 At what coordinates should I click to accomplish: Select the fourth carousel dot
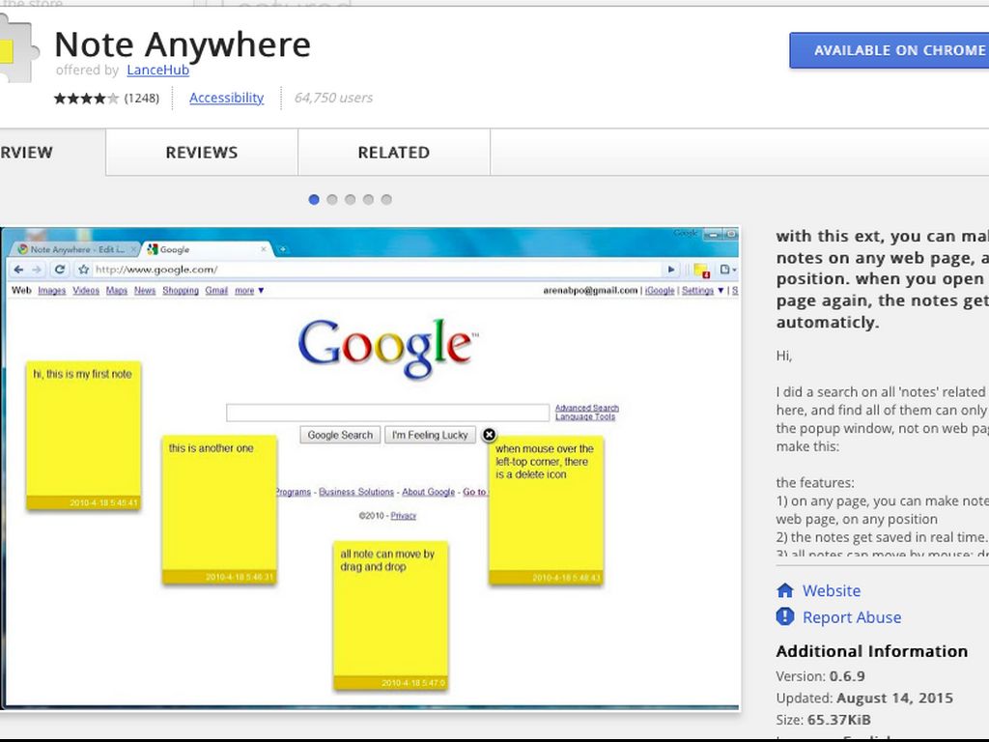[368, 200]
